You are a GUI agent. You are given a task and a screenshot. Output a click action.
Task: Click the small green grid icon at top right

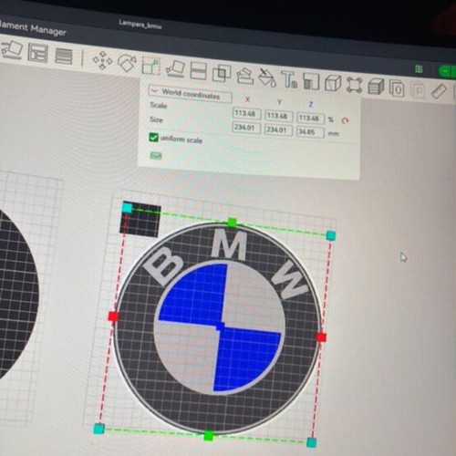(419, 69)
